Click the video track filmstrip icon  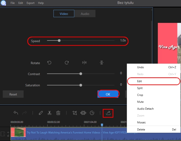click(x=3, y=134)
